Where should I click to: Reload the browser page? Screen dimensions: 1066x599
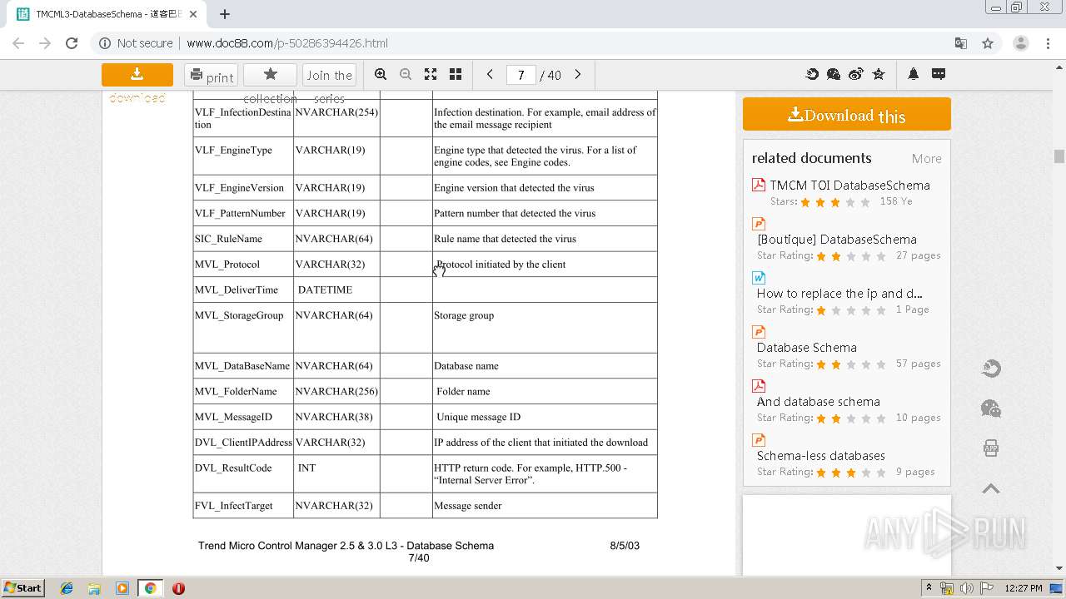pos(72,43)
